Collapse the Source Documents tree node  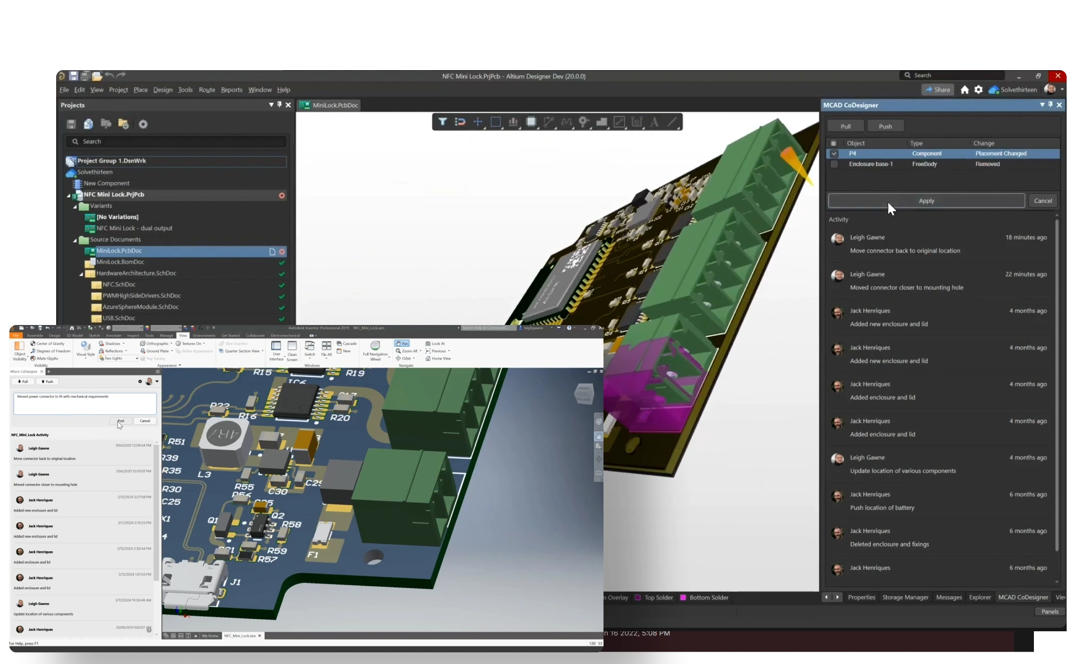tap(75, 240)
